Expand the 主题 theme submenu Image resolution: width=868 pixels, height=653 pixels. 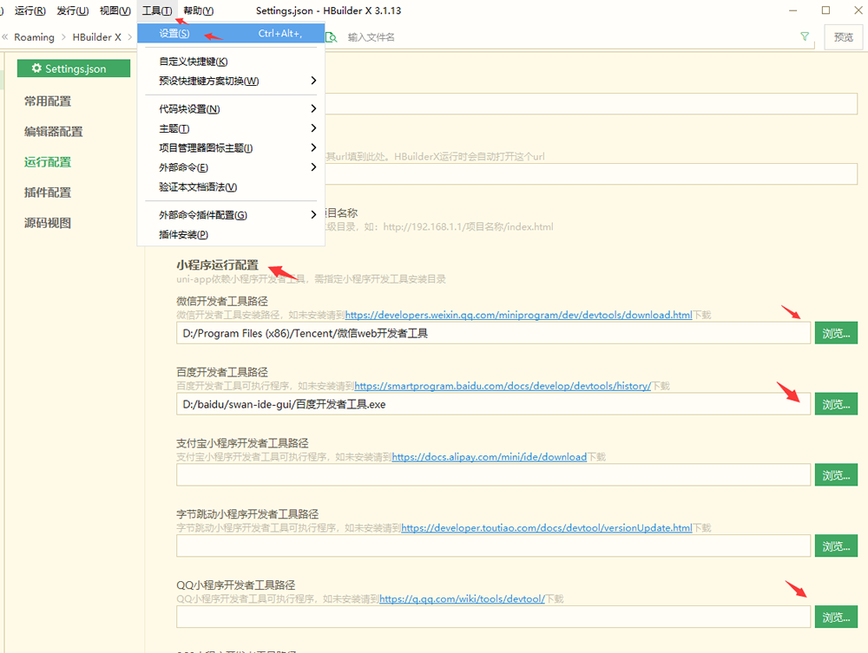174,128
